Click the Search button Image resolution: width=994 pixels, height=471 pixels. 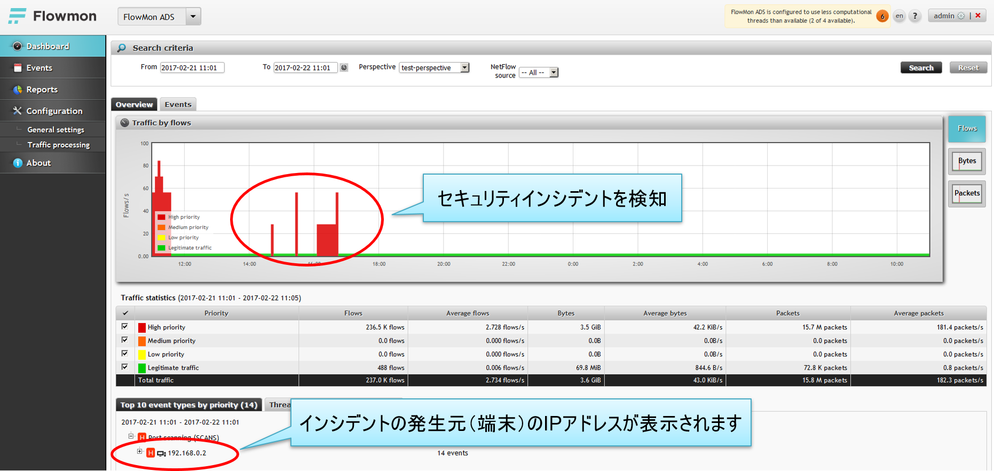click(x=921, y=68)
